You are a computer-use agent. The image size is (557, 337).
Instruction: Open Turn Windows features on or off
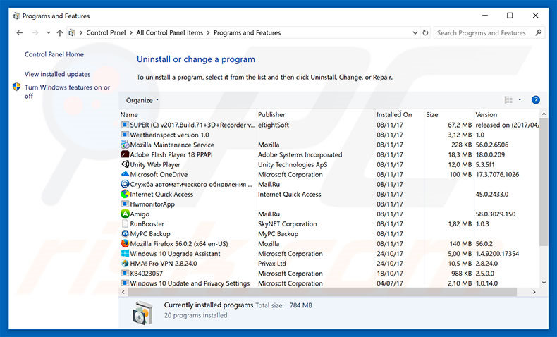tap(67, 92)
